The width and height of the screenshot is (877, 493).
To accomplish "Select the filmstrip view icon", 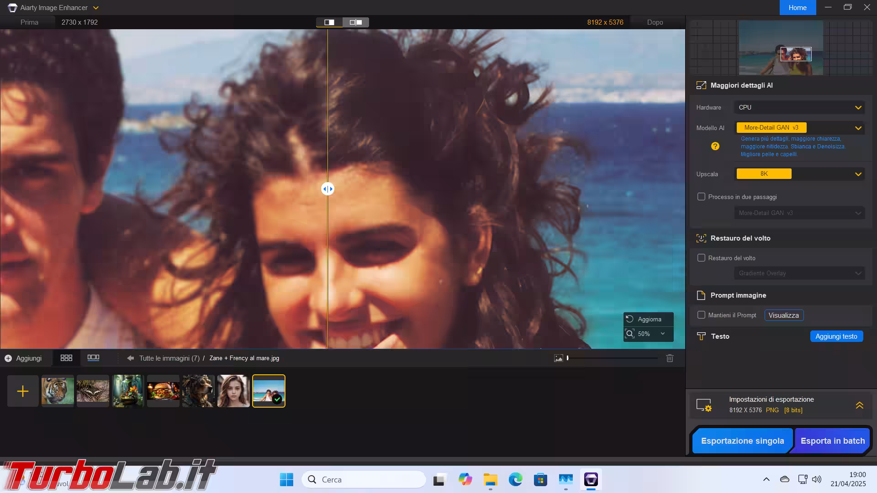I will [x=93, y=358].
